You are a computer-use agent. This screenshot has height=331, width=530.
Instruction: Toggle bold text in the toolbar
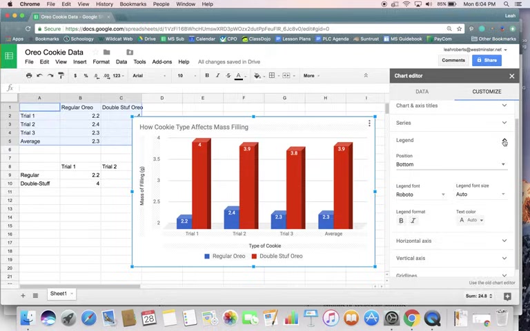click(x=207, y=76)
